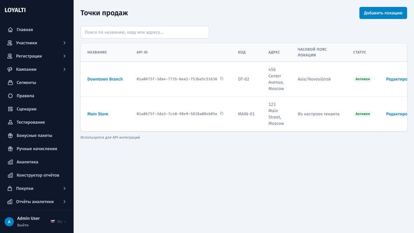Expand the Кампании submenu chevron
This screenshot has height=233, width=414.
pyautogui.click(x=64, y=69)
